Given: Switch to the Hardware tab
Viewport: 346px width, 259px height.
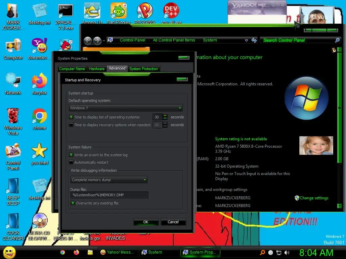Looking at the screenshot, I should (x=97, y=69).
